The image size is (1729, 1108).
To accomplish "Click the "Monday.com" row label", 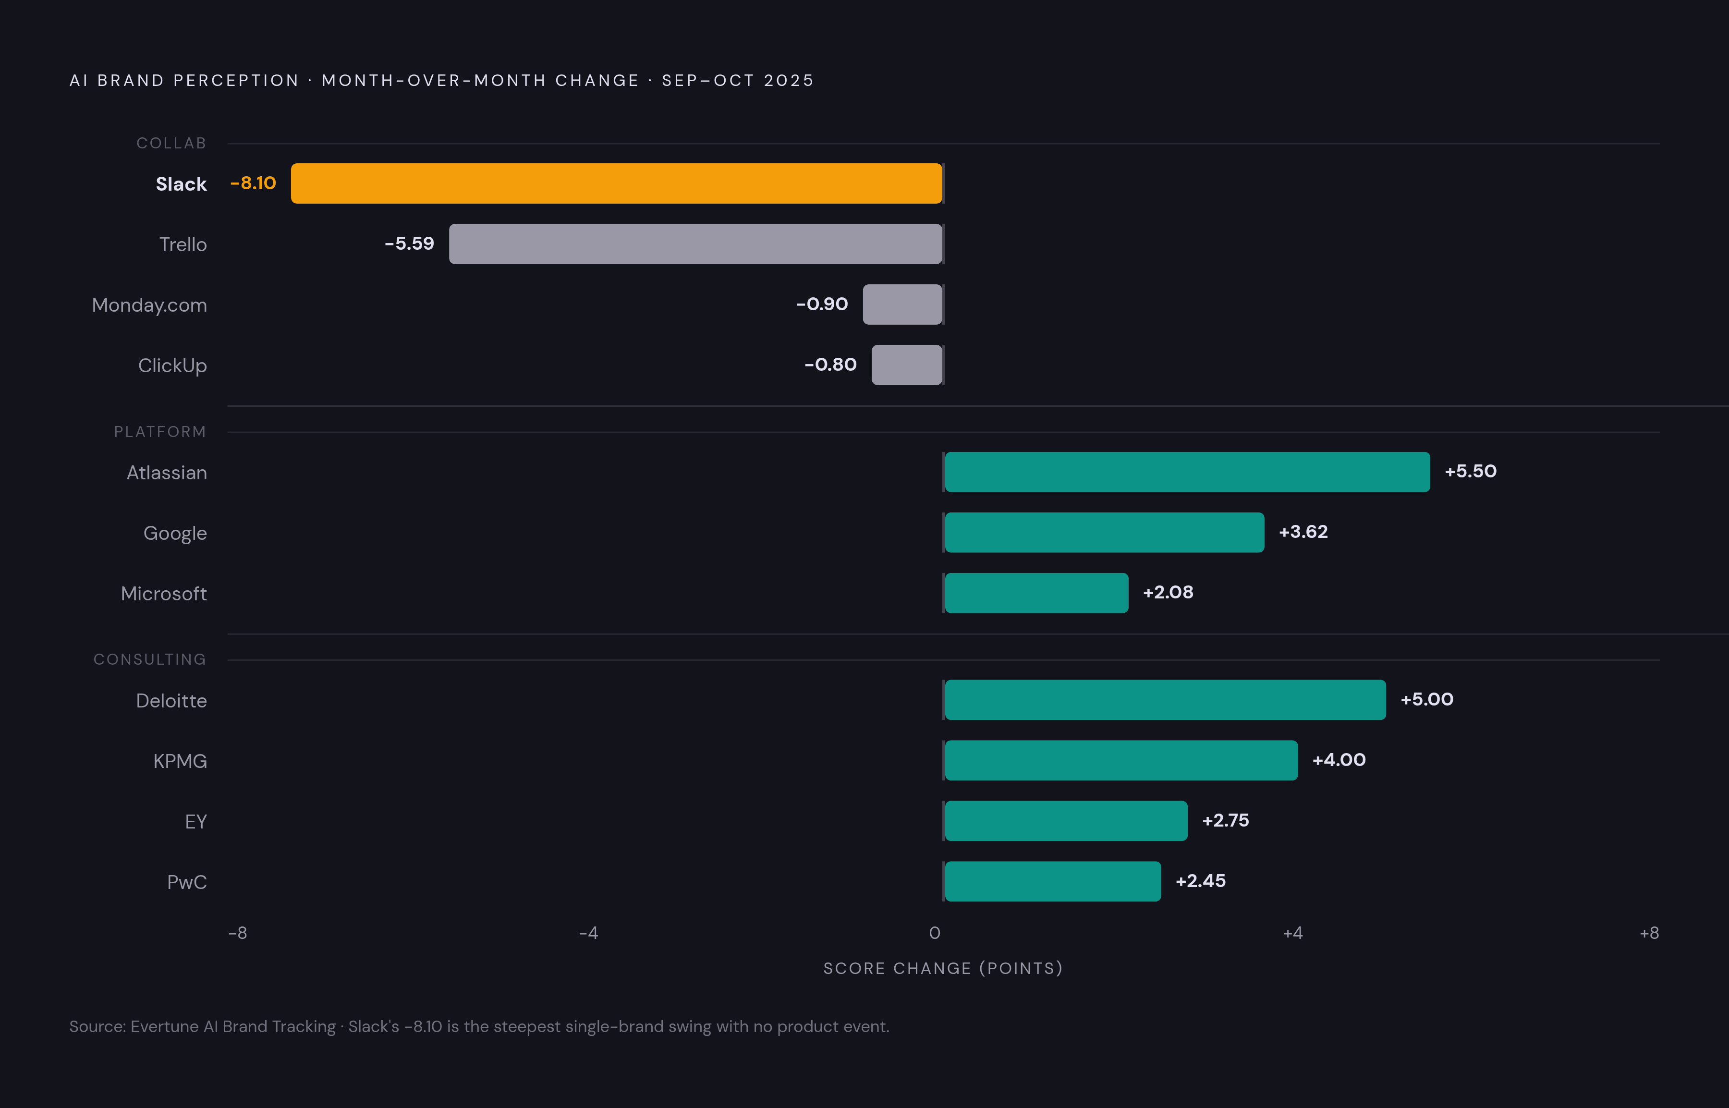I will click(150, 305).
